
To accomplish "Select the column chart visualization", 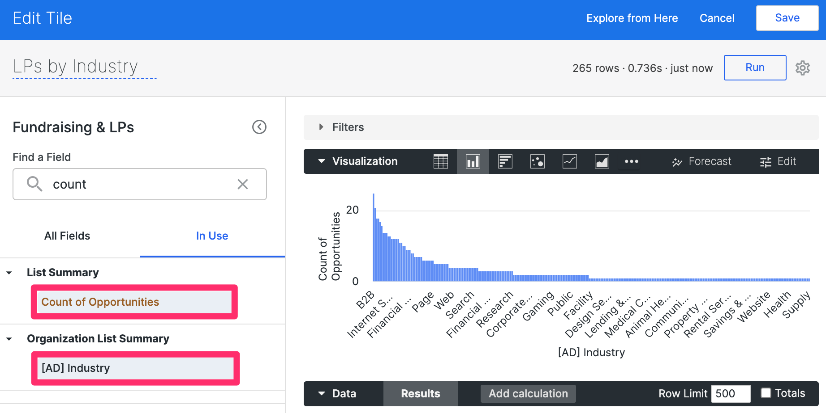I will 473,161.
